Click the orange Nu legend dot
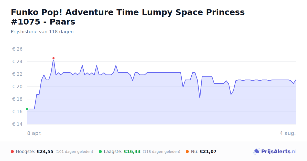 click(187, 152)
